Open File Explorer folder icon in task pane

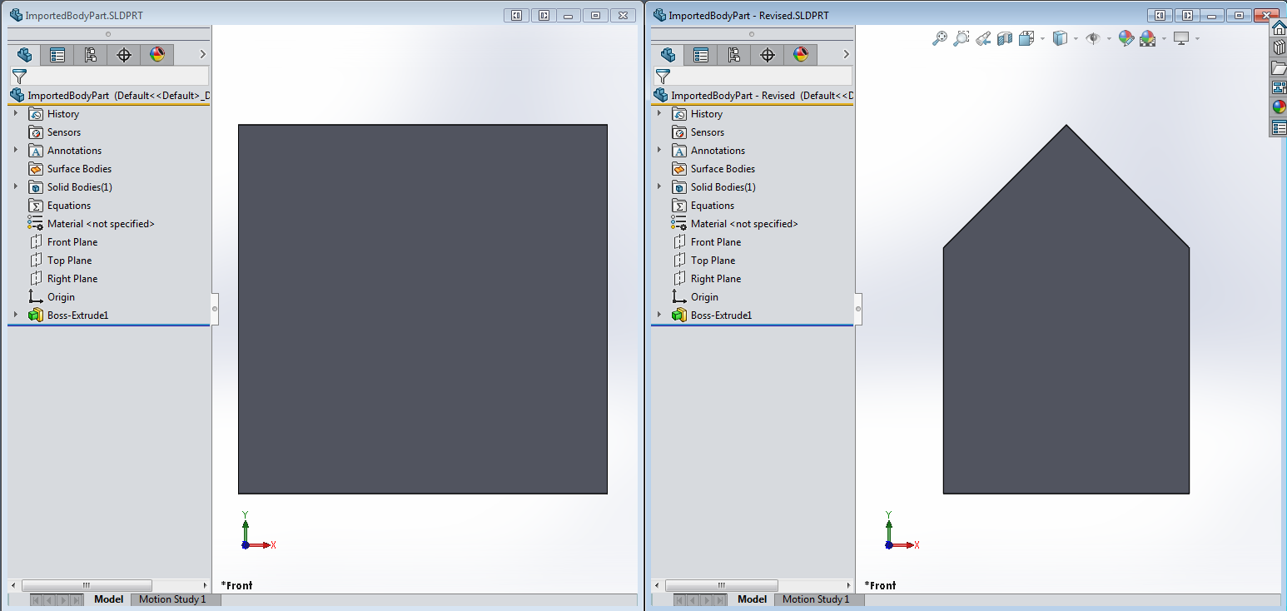[x=1280, y=67]
